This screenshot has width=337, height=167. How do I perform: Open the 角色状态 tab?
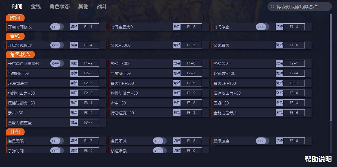[60, 6]
